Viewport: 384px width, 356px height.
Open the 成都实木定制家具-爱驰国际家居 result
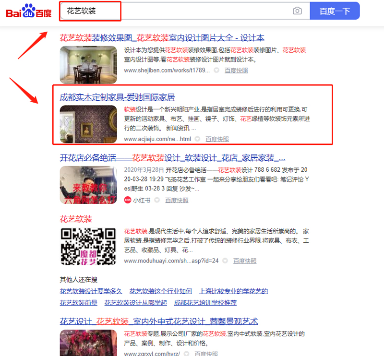coord(117,97)
